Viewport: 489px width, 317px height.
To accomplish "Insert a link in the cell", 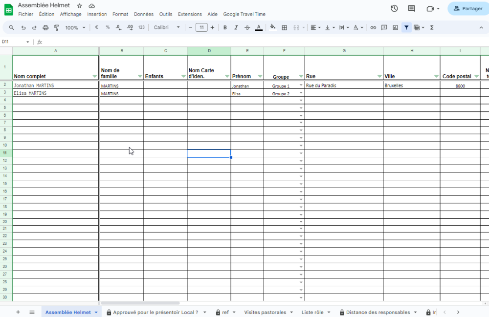I will [x=373, y=27].
